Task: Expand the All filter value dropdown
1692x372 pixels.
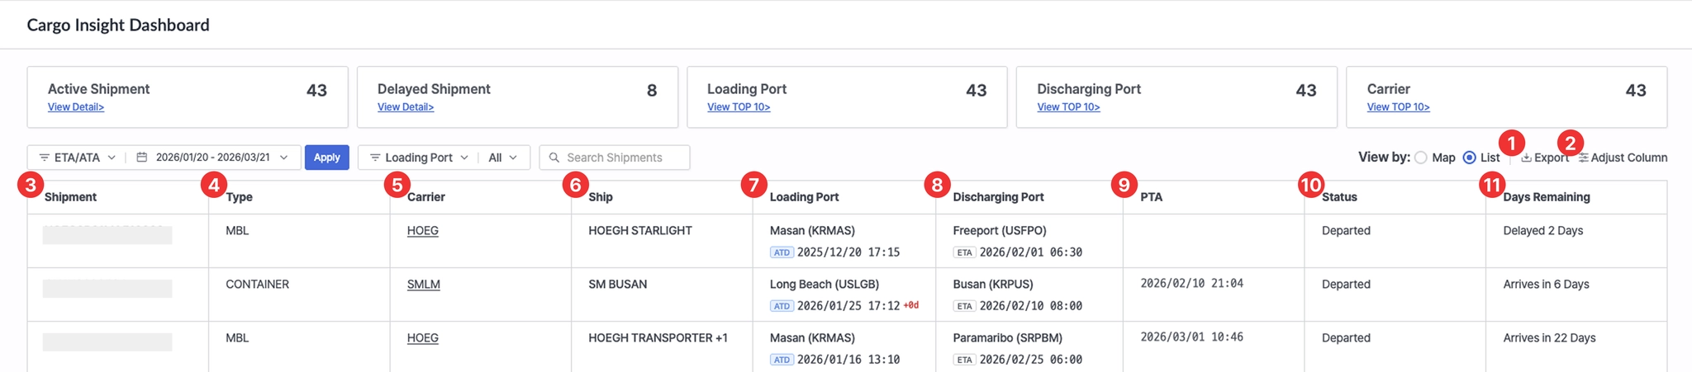Action: (x=513, y=158)
